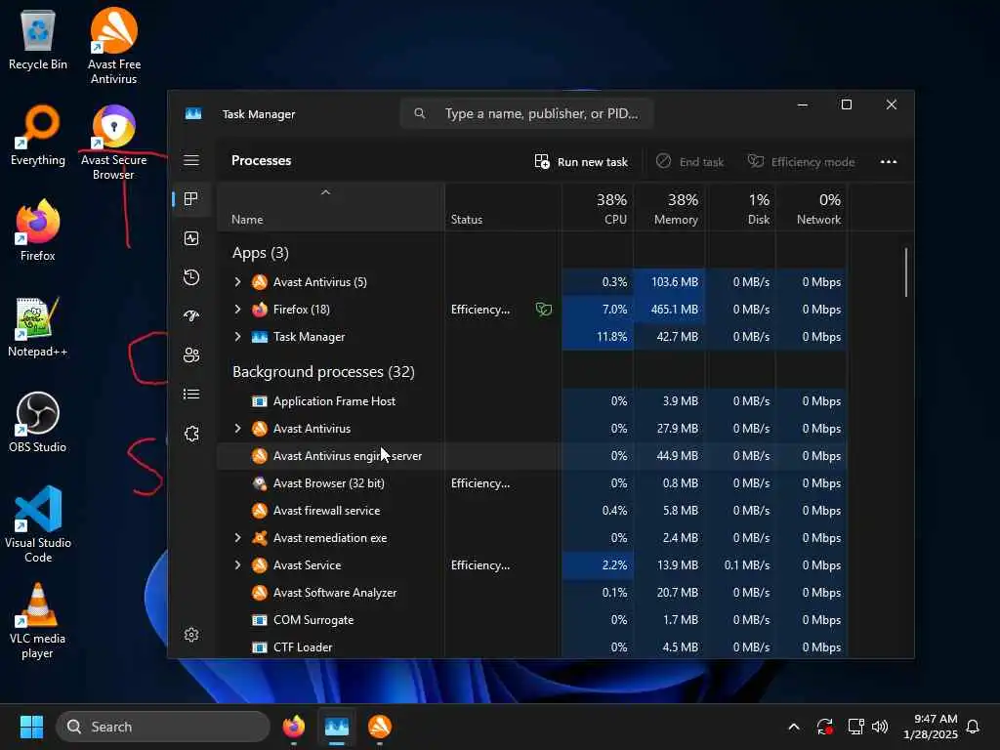Open the OBS Studio desktop shortcut
The height and width of the screenshot is (750, 1000).
(x=38, y=422)
